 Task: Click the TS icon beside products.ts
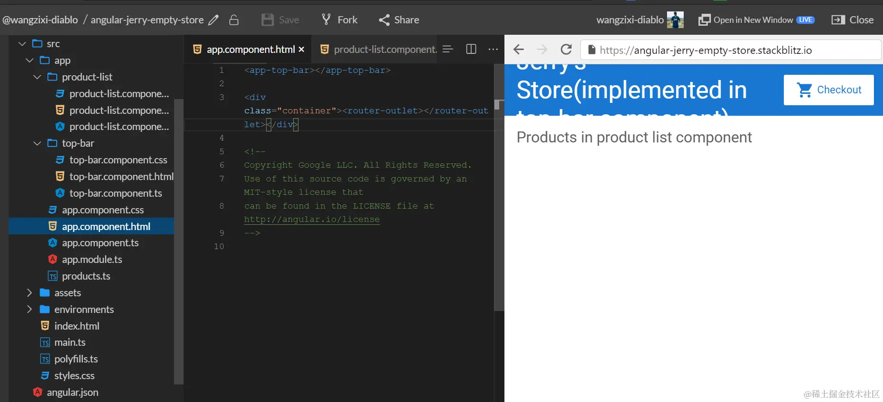[x=52, y=276]
